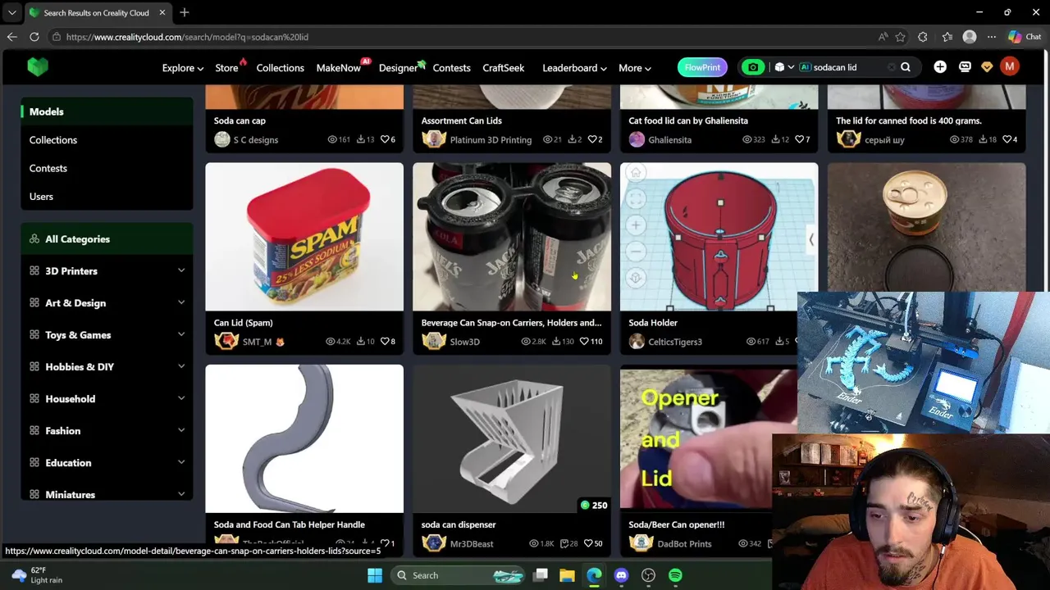Open author Platinum 3D Printing link
The width and height of the screenshot is (1050, 590).
coord(491,140)
